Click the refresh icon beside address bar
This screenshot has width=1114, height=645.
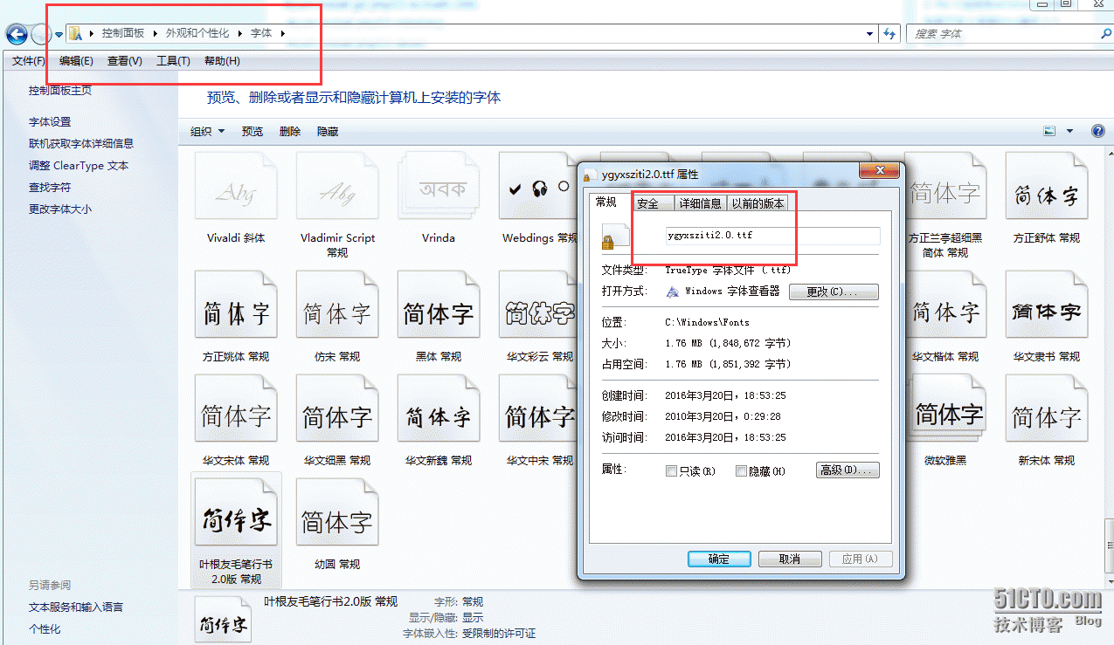click(889, 33)
